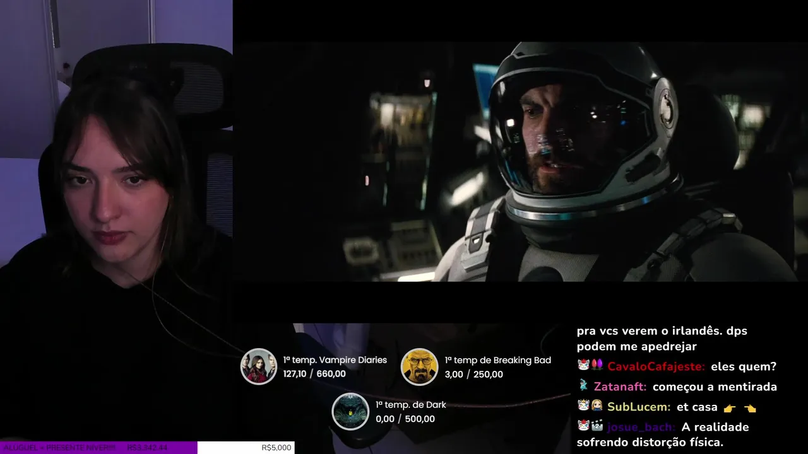Click the blonde avatar badge beside SubLucem
The image size is (808, 454).
tap(597, 406)
